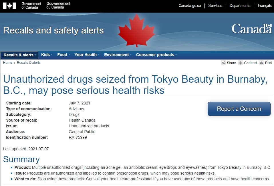
Task: Switch language to Français
Action: 265,6
